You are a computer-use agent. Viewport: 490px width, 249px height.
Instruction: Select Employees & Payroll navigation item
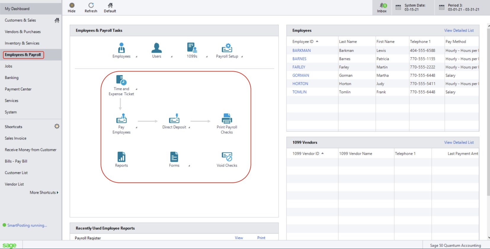pos(23,55)
